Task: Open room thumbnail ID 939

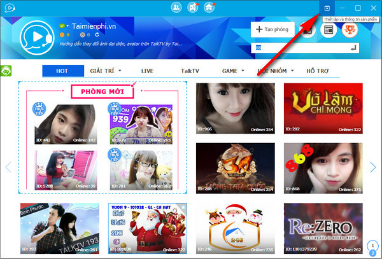Action: pyautogui.click(x=141, y=124)
